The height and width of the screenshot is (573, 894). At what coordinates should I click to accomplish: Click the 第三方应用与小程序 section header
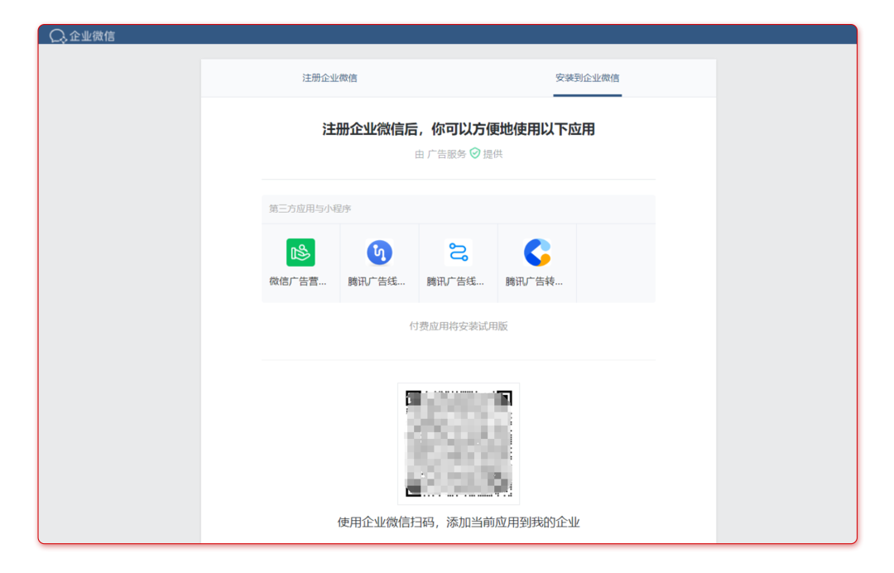pos(310,209)
